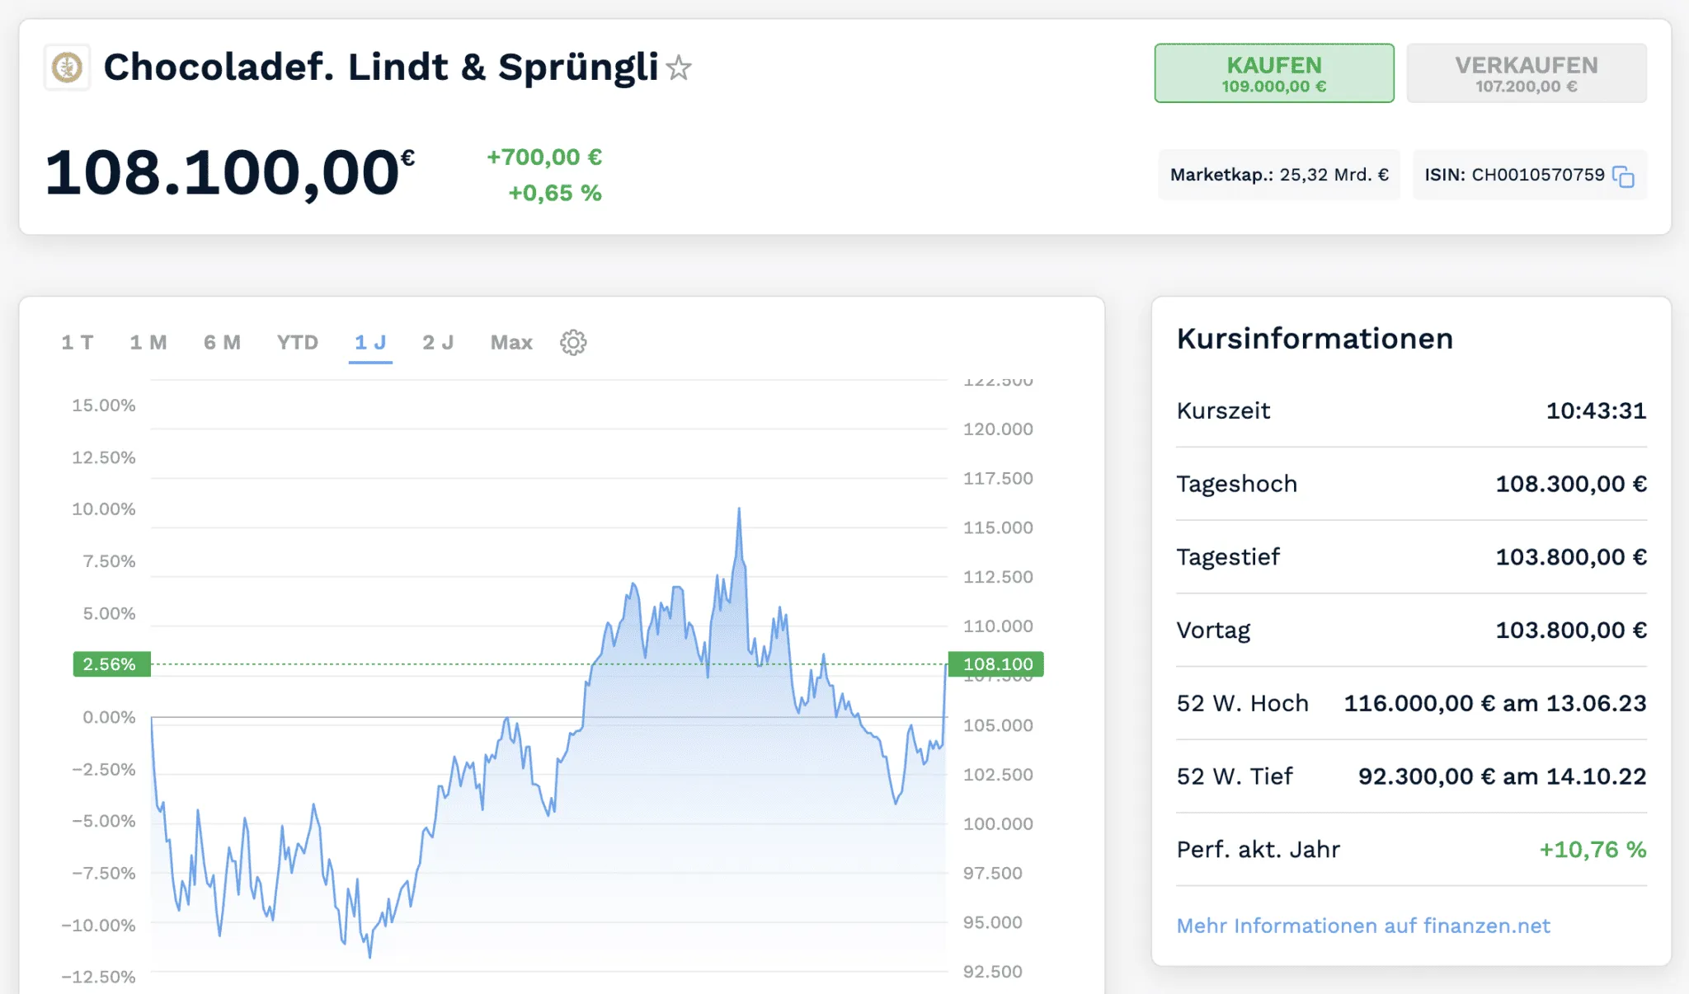The height and width of the screenshot is (994, 1689).
Task: Switch chart to 1 M range
Action: (x=148, y=343)
